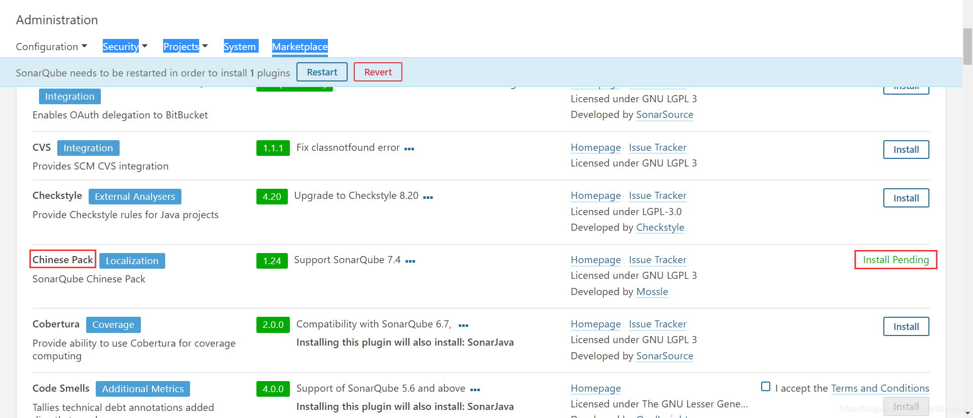Expand Chinese Pack release notes ellipsis

coord(410,261)
